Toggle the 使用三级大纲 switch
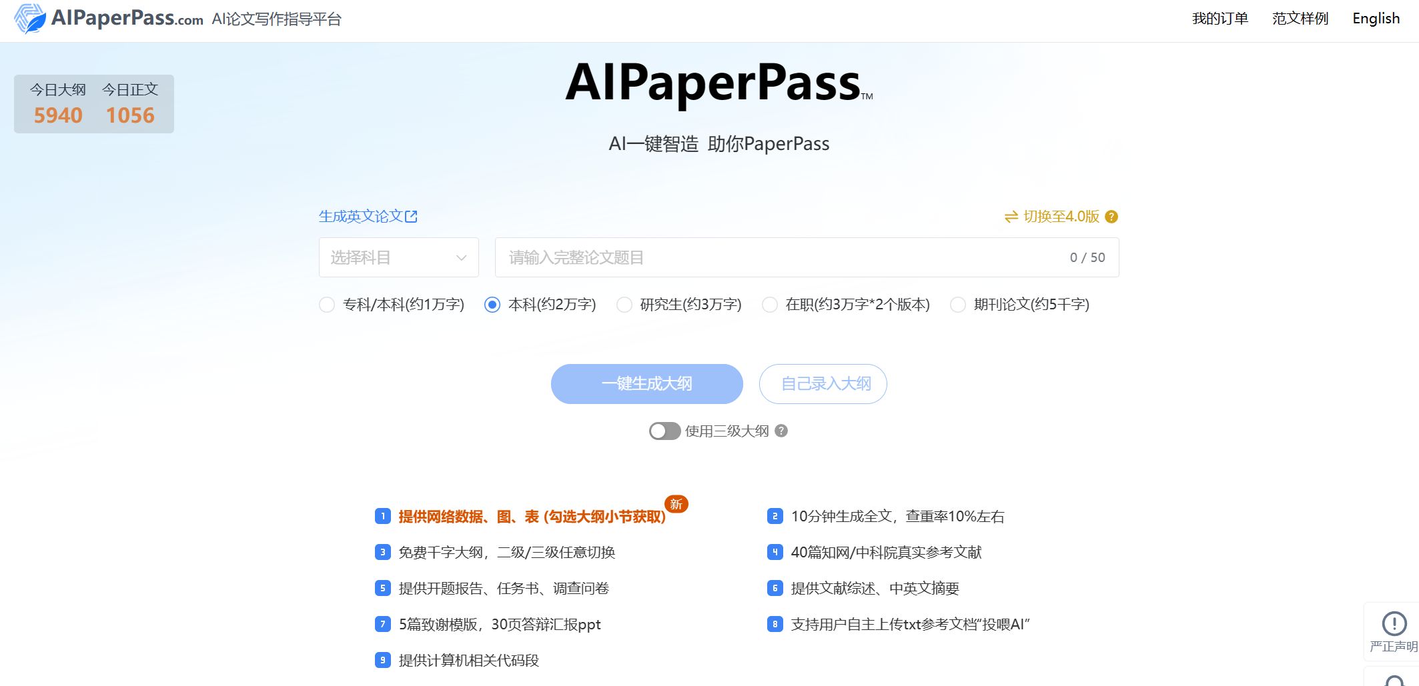1419x686 pixels. pos(664,431)
